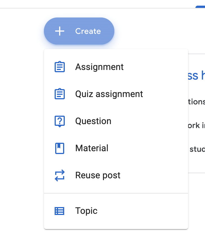The height and width of the screenshot is (246, 205).
Task: Click the Reuse post arrows icon
Action: tap(59, 175)
